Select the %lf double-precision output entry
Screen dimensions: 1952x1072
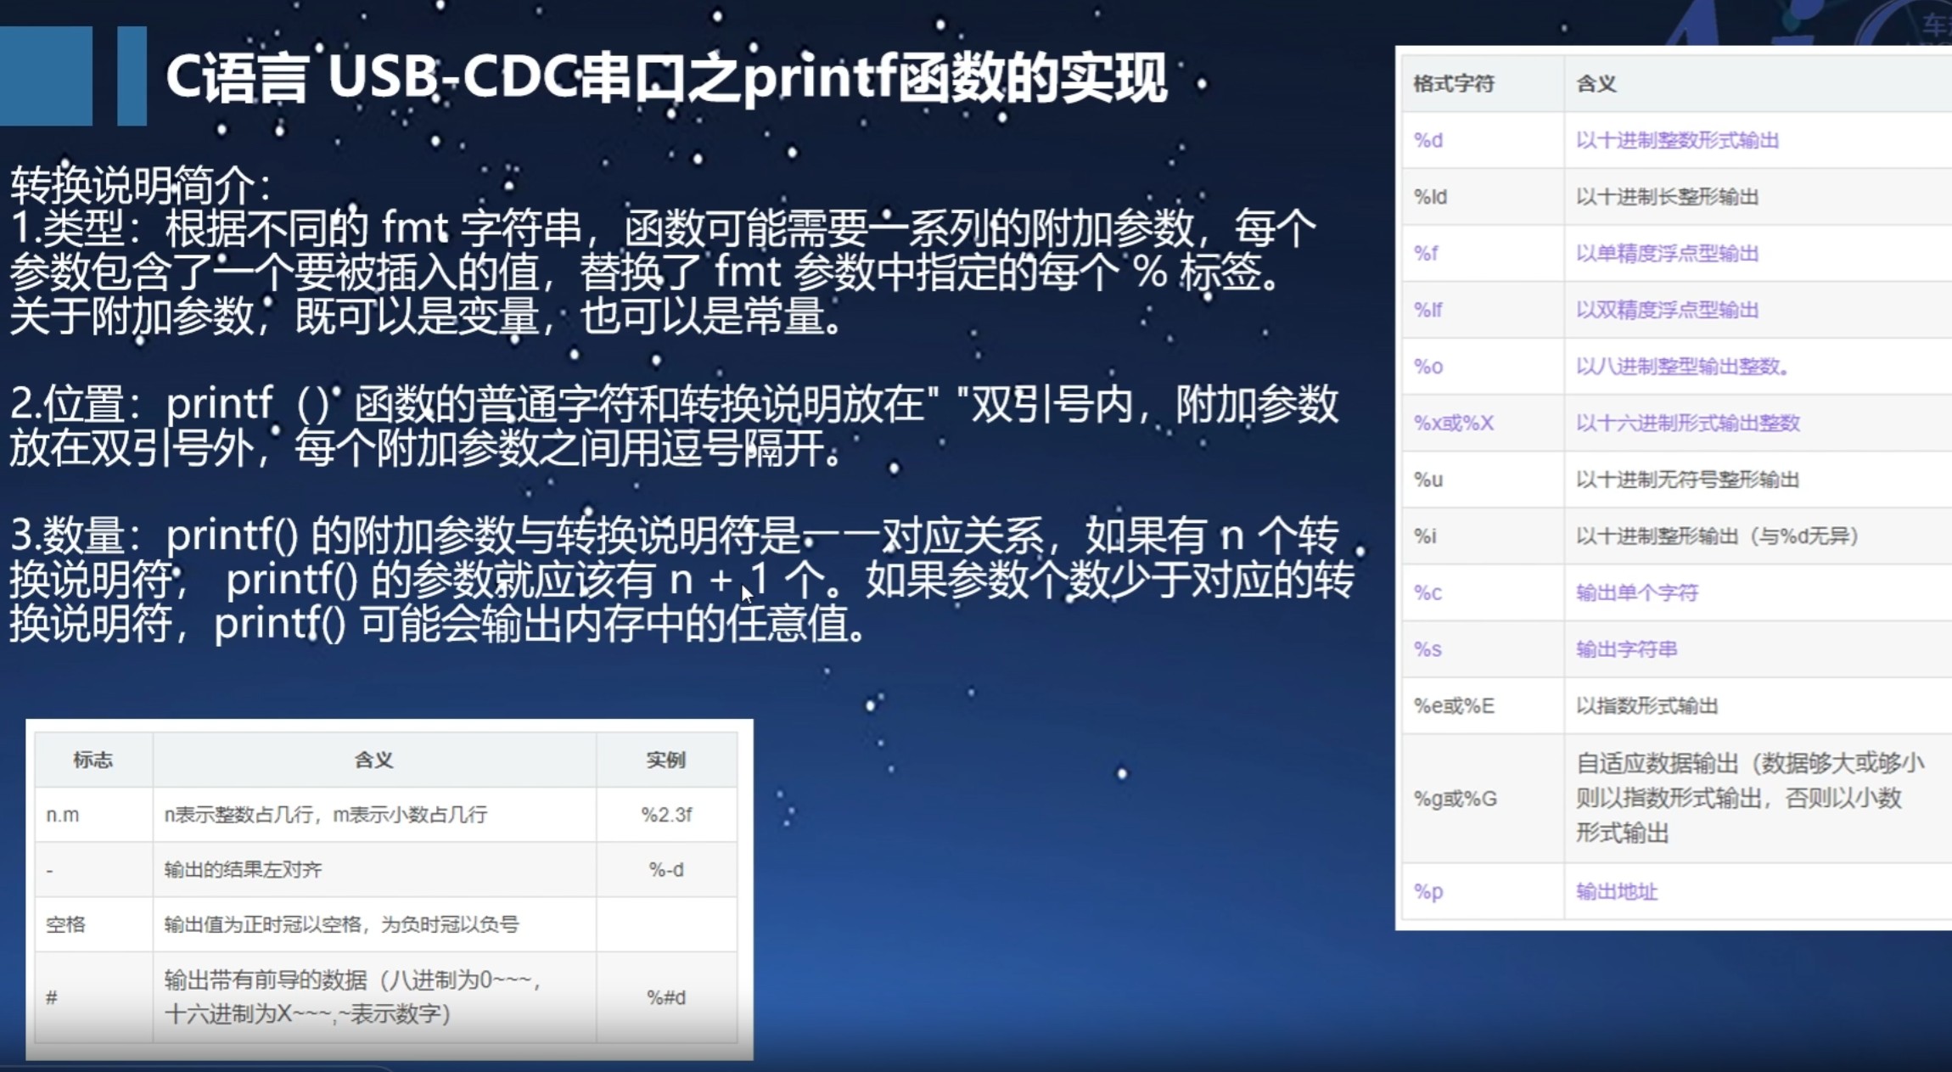pyautogui.click(x=1429, y=310)
